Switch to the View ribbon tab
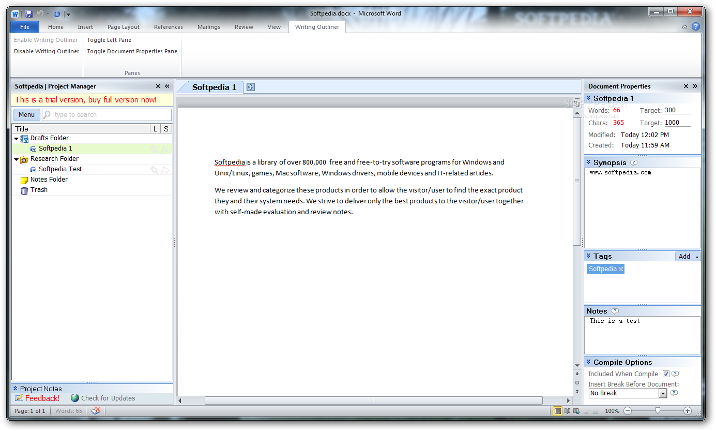 pyautogui.click(x=274, y=27)
